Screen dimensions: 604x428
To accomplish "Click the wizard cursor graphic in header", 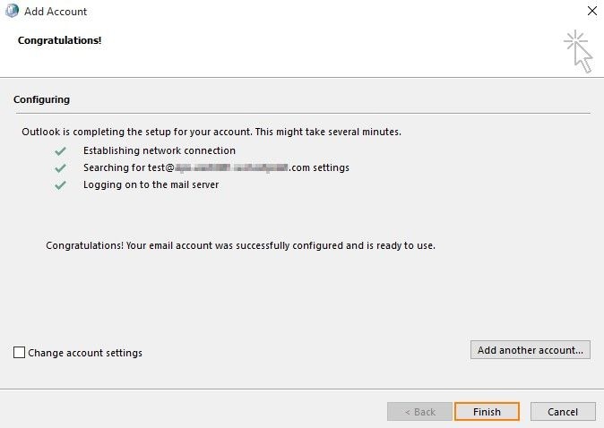I will pos(578,50).
